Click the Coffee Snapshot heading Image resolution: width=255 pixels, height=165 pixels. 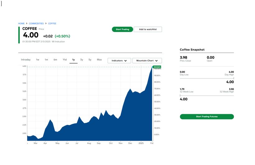pos(192,50)
